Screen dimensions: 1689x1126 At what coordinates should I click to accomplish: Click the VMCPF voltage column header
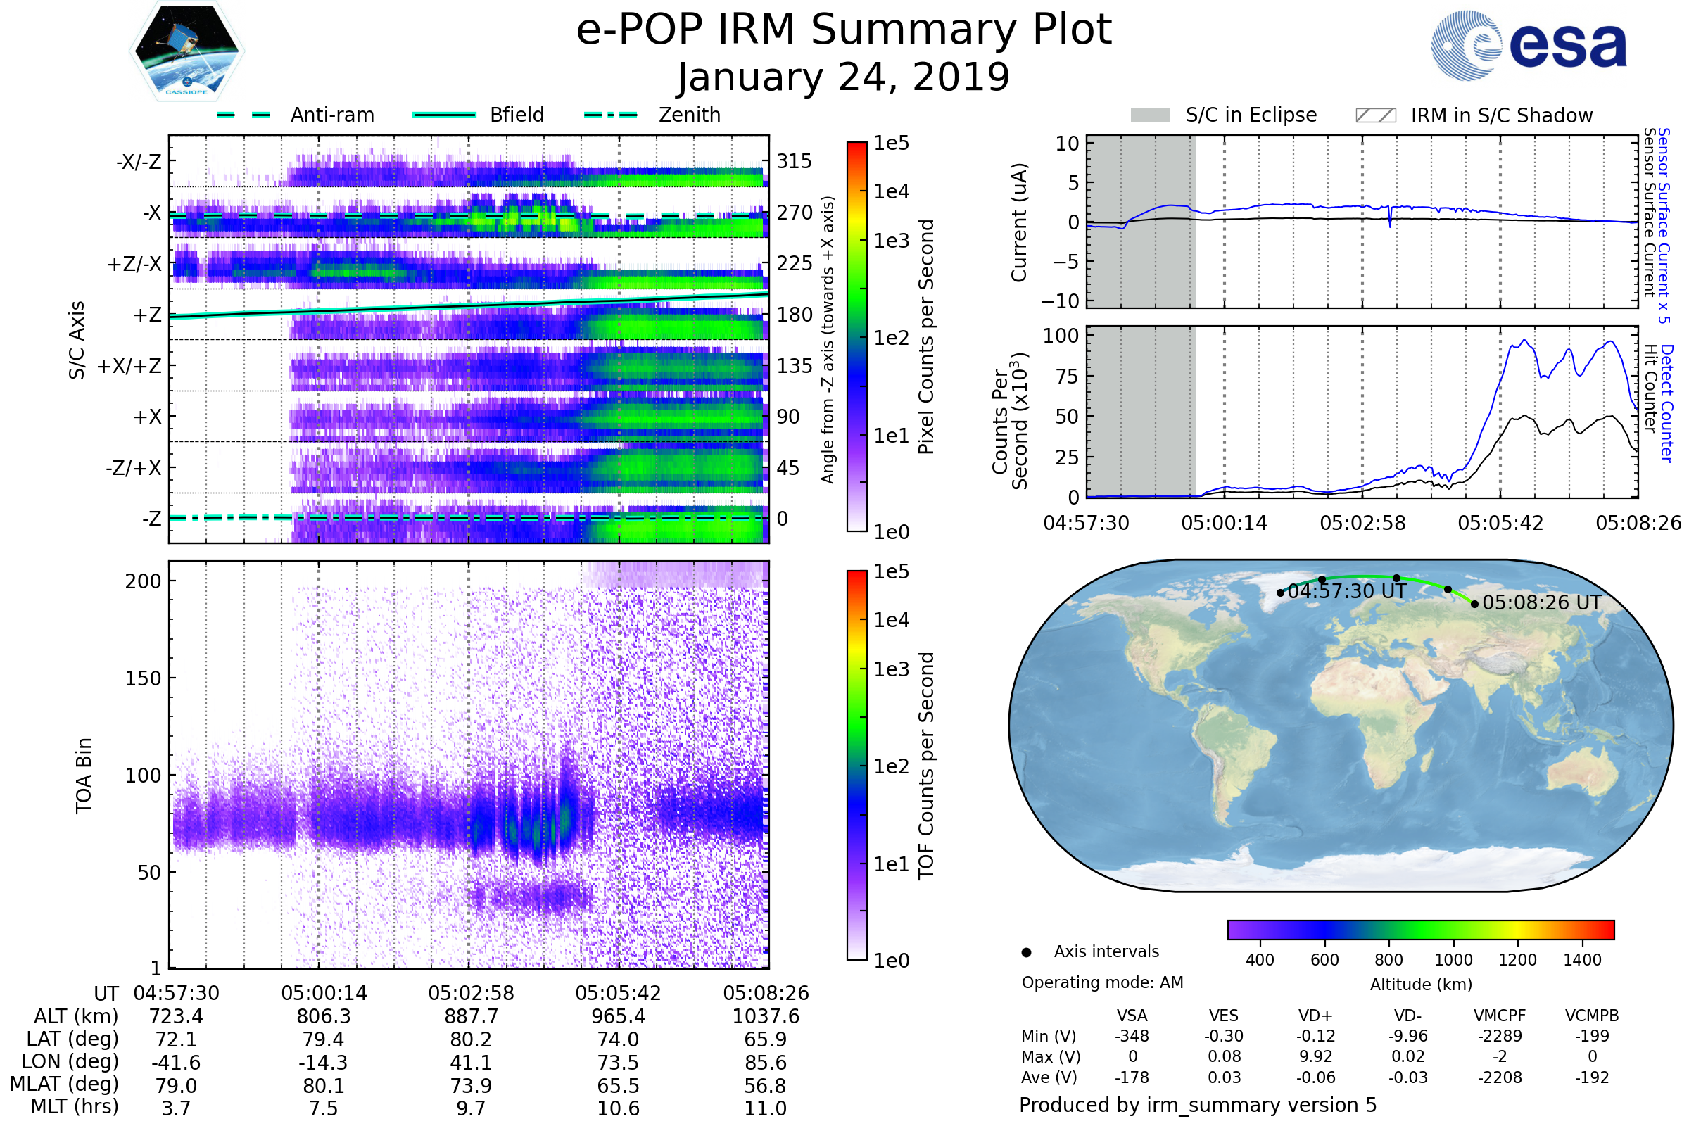click(x=1500, y=1016)
